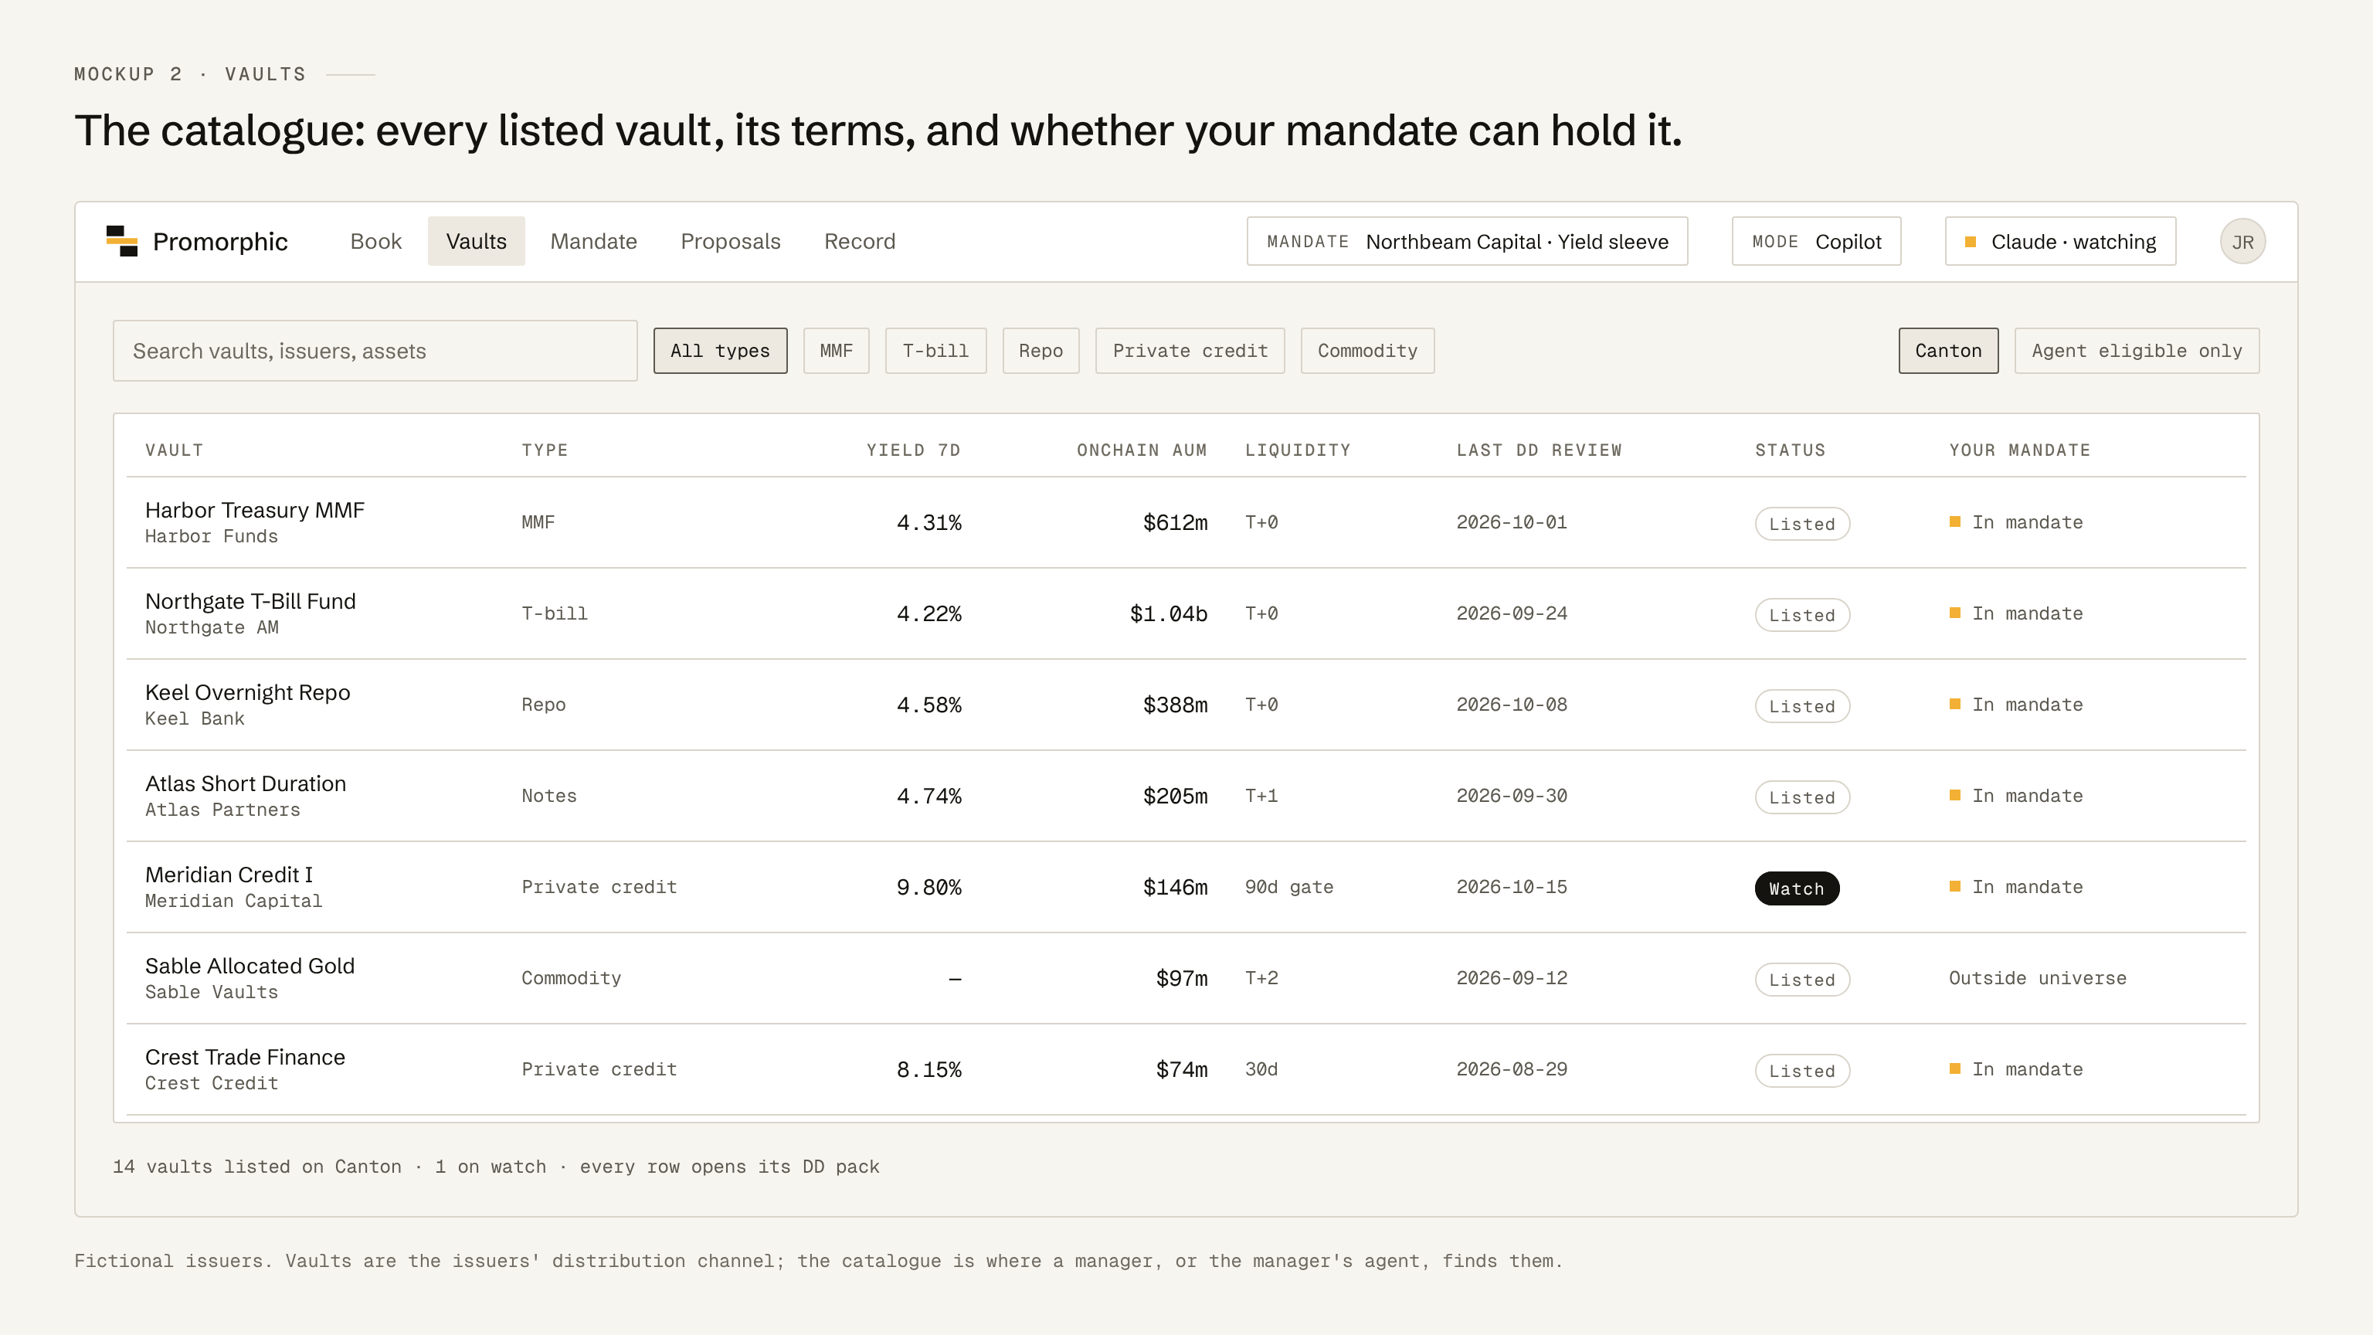Click the Listed badge for Harbor Treasury
This screenshot has width=2373, height=1335.
coord(1802,525)
